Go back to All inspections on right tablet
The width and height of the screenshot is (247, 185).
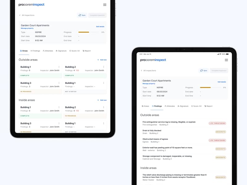point(149,71)
